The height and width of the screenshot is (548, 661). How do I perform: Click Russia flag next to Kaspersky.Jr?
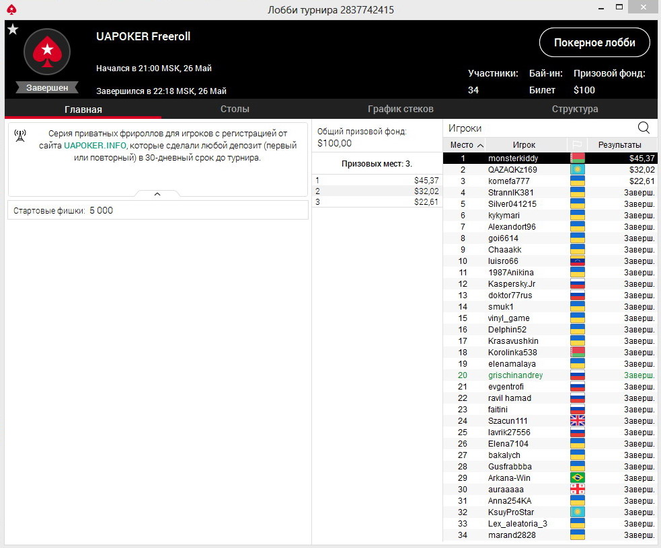[577, 283]
